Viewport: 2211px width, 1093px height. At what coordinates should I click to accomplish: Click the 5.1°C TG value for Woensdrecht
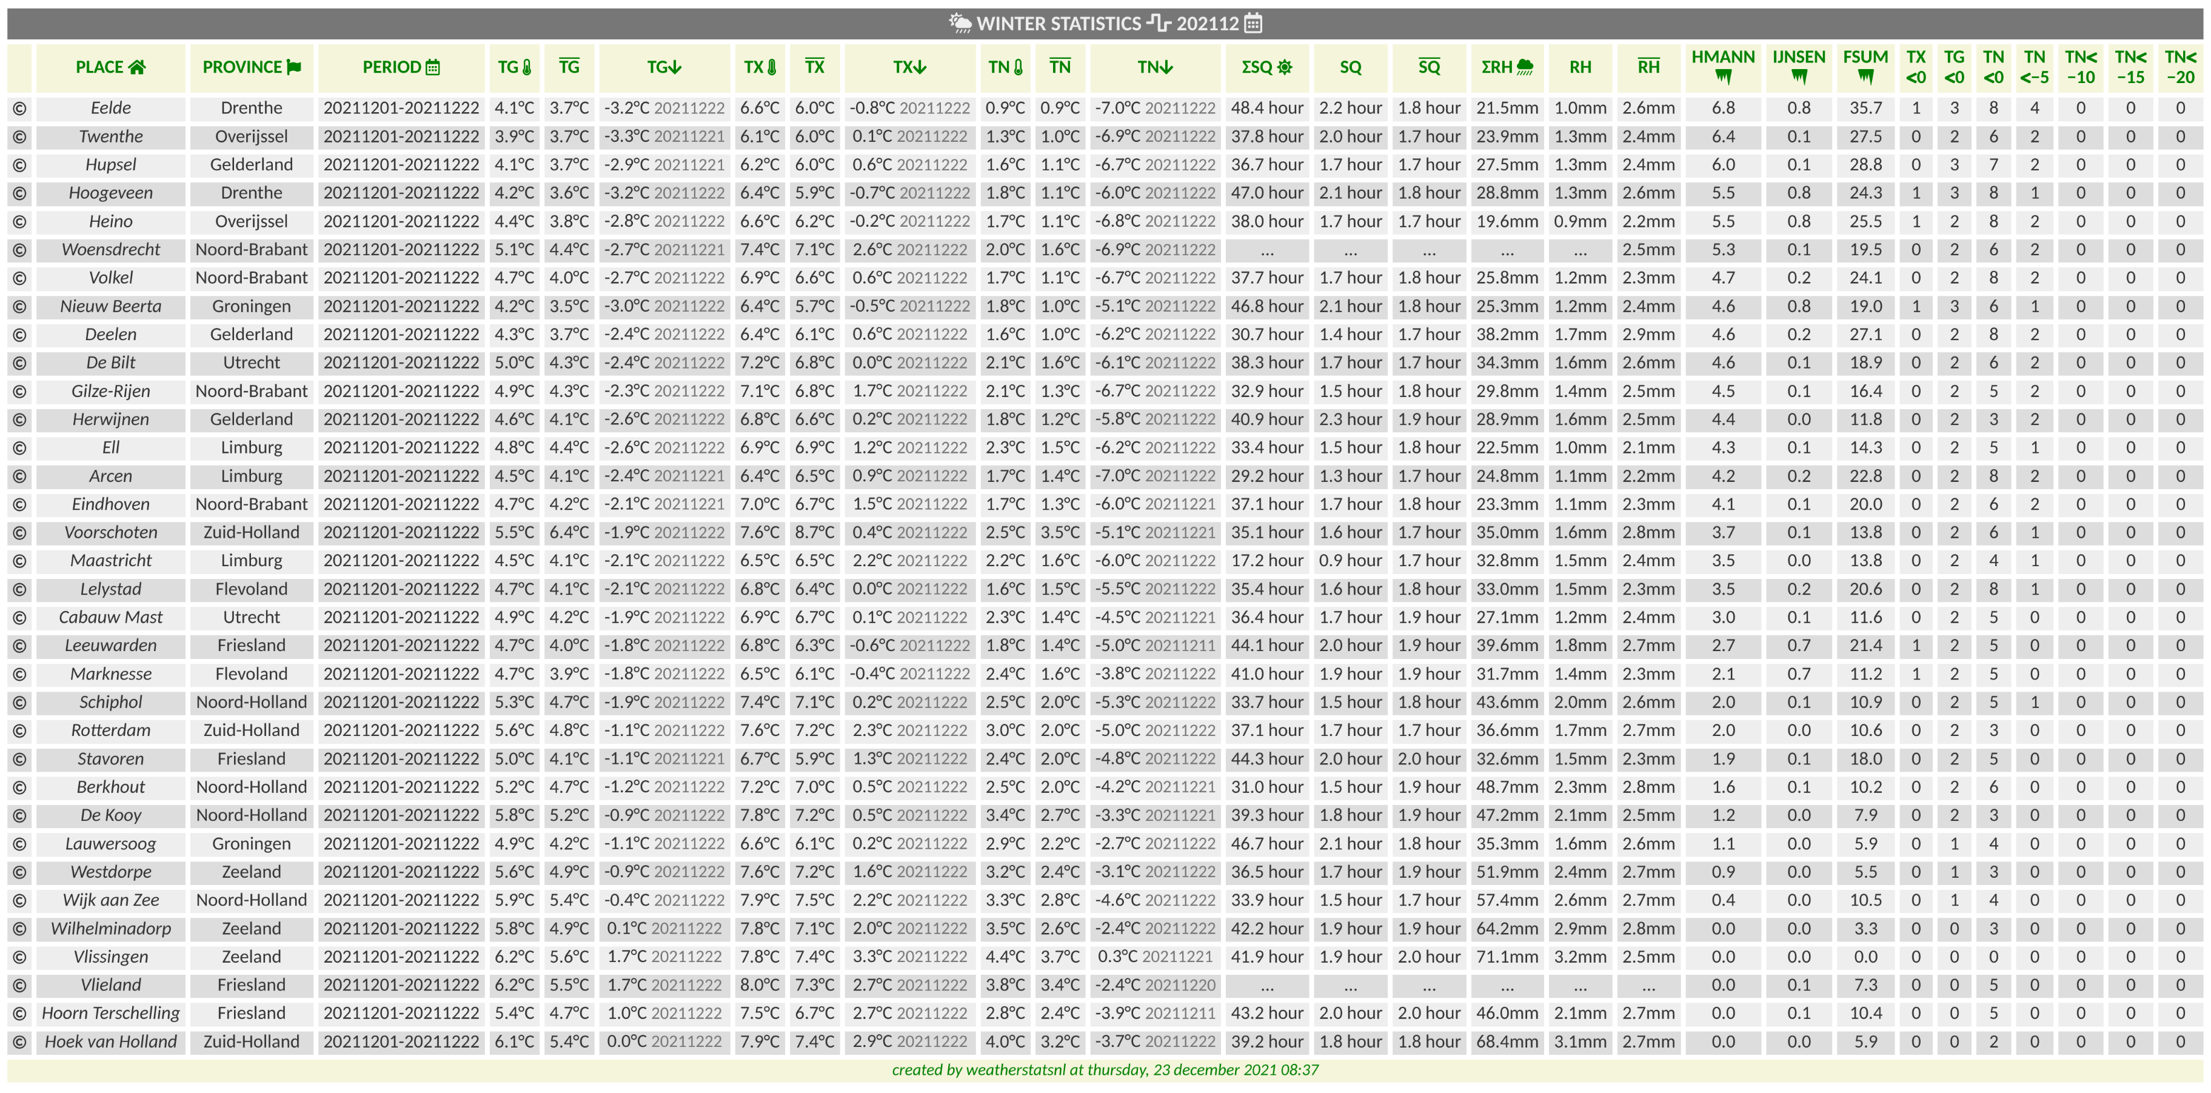click(514, 250)
